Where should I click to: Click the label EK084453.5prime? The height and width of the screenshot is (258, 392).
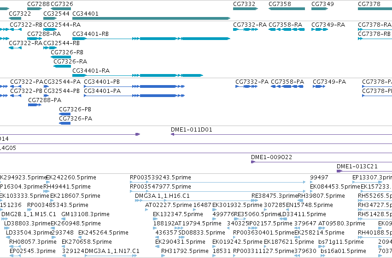click(335, 187)
